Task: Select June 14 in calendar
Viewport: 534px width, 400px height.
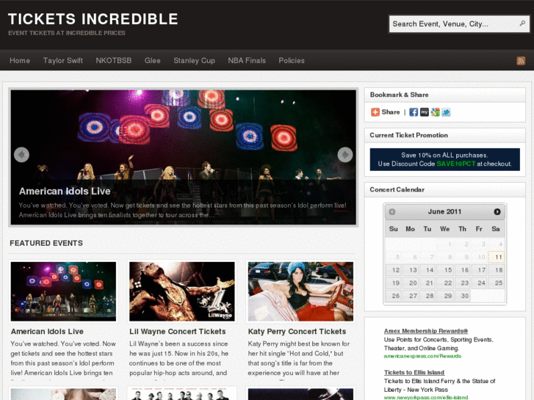Action: pos(428,270)
